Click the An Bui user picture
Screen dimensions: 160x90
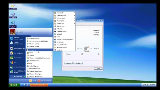click(x=12, y=32)
